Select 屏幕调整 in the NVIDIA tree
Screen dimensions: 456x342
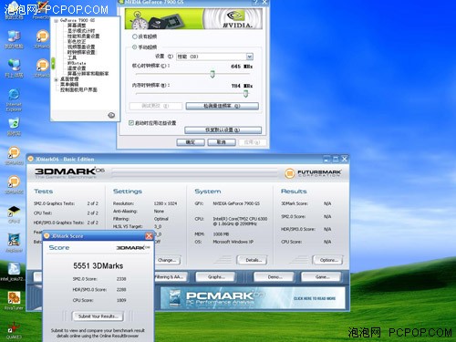point(77,26)
